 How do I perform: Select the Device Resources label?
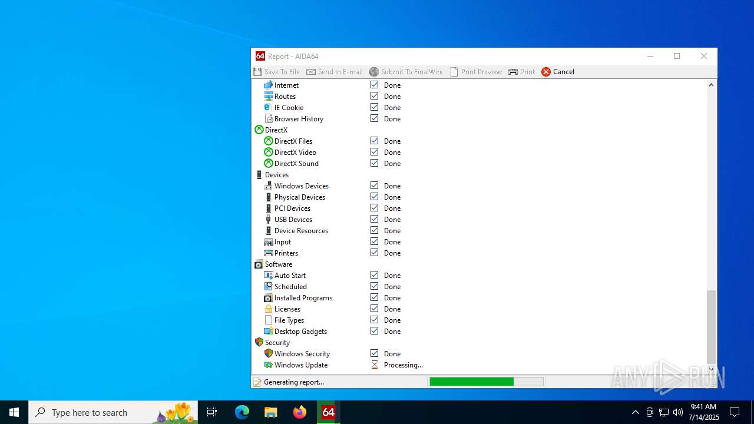coord(301,231)
